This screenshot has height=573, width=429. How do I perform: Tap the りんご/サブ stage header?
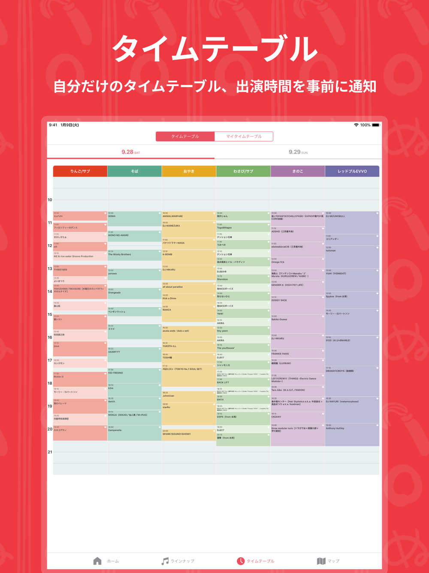(x=80, y=171)
